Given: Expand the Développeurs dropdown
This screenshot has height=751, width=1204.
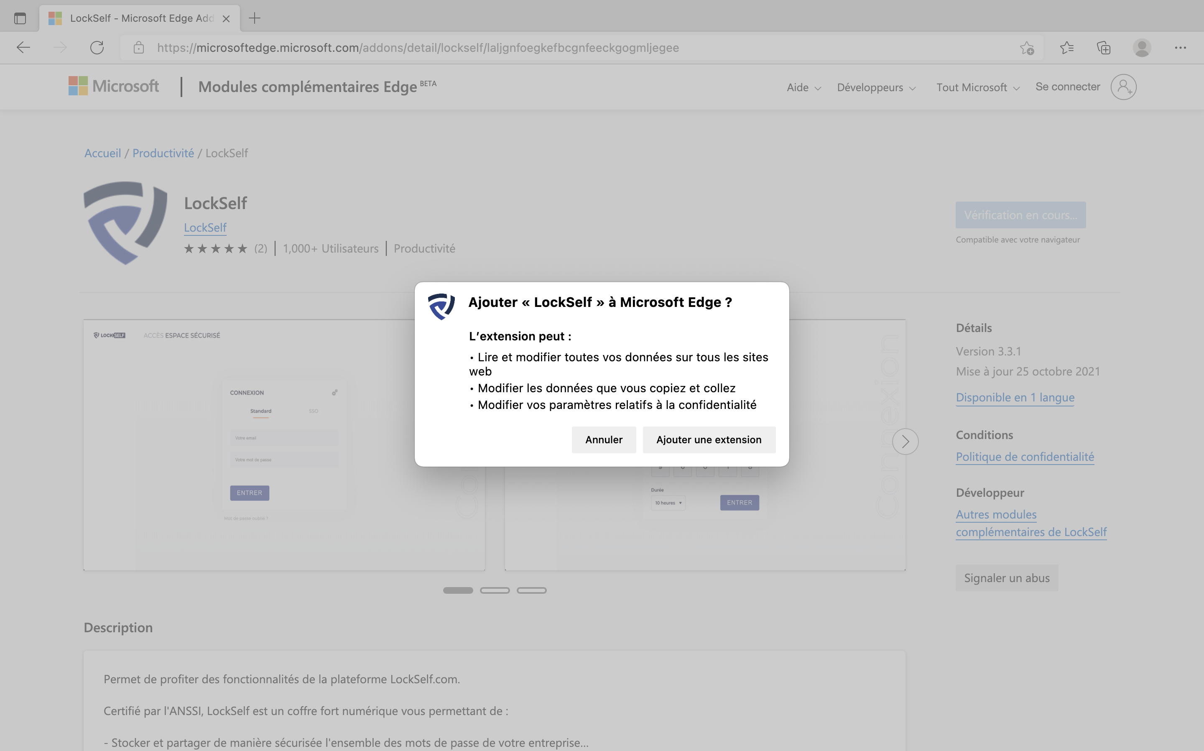Looking at the screenshot, I should tap(876, 87).
